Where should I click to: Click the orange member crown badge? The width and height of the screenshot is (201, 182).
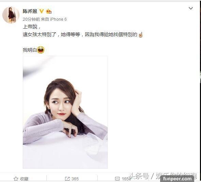49,12
